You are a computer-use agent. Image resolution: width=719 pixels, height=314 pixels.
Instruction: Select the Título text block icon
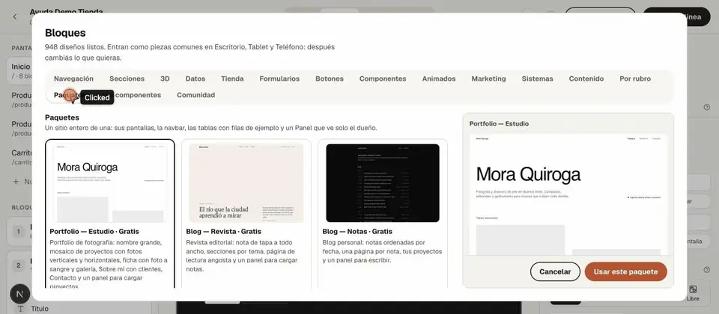coord(20,309)
